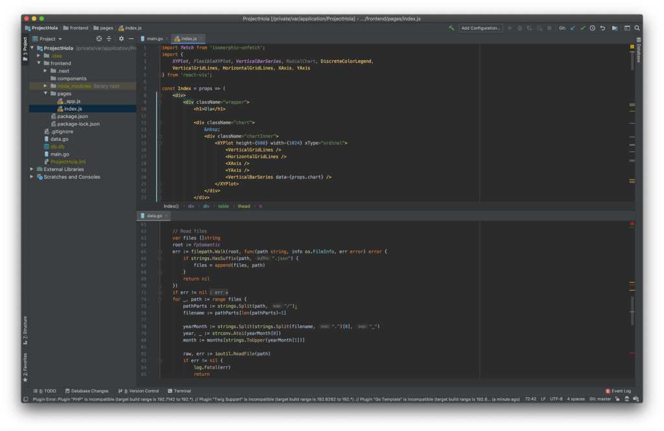The image size is (664, 431).
Task: Click Git: master branch in the status bar
Action: point(600,399)
